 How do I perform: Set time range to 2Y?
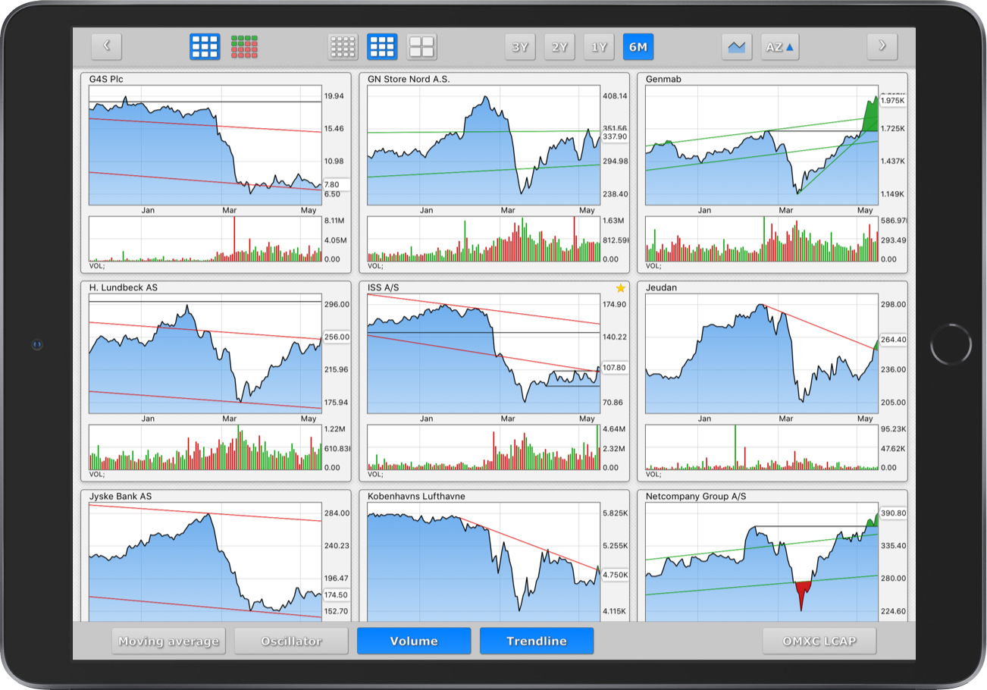pos(559,46)
